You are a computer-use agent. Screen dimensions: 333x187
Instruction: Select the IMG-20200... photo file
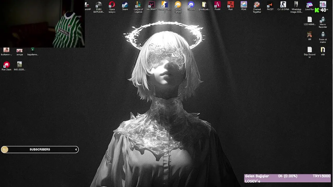[20, 66]
